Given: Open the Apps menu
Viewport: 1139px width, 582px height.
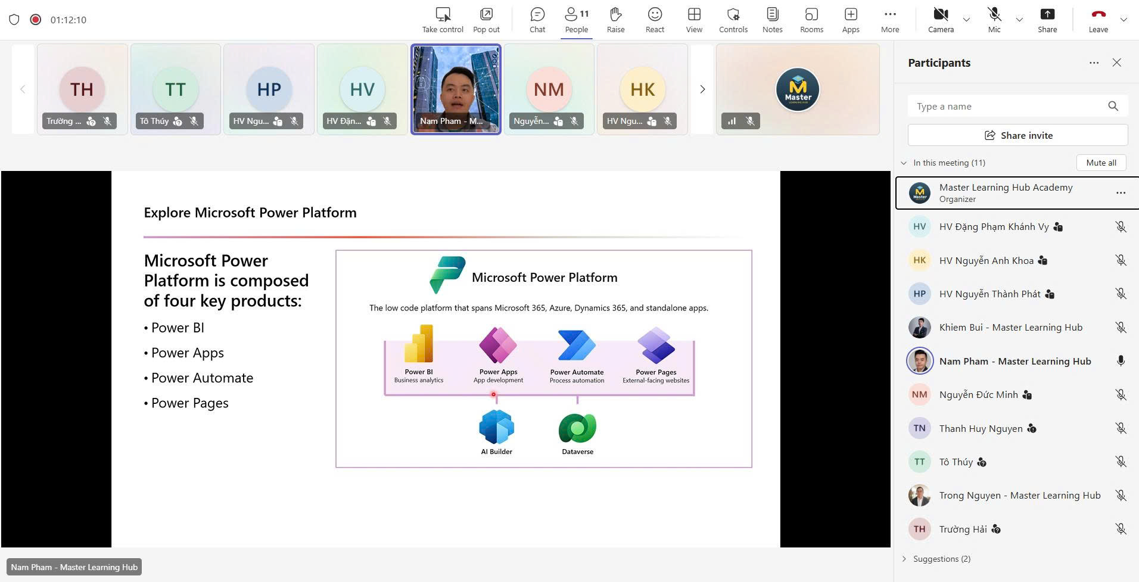Looking at the screenshot, I should tap(851, 20).
